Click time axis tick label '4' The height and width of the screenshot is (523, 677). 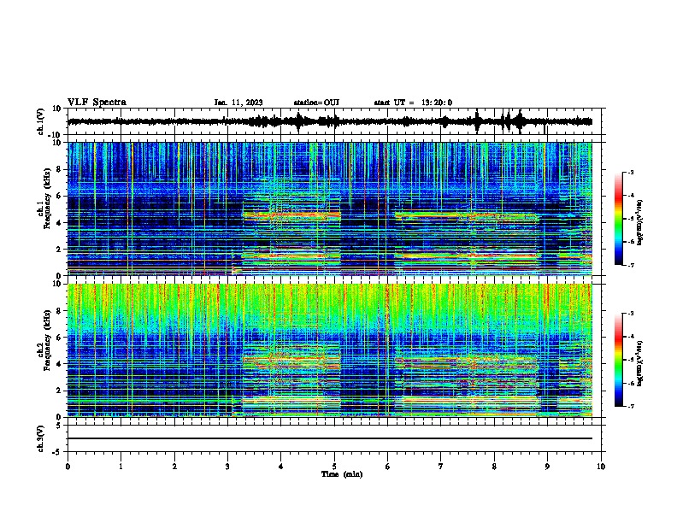point(281,467)
